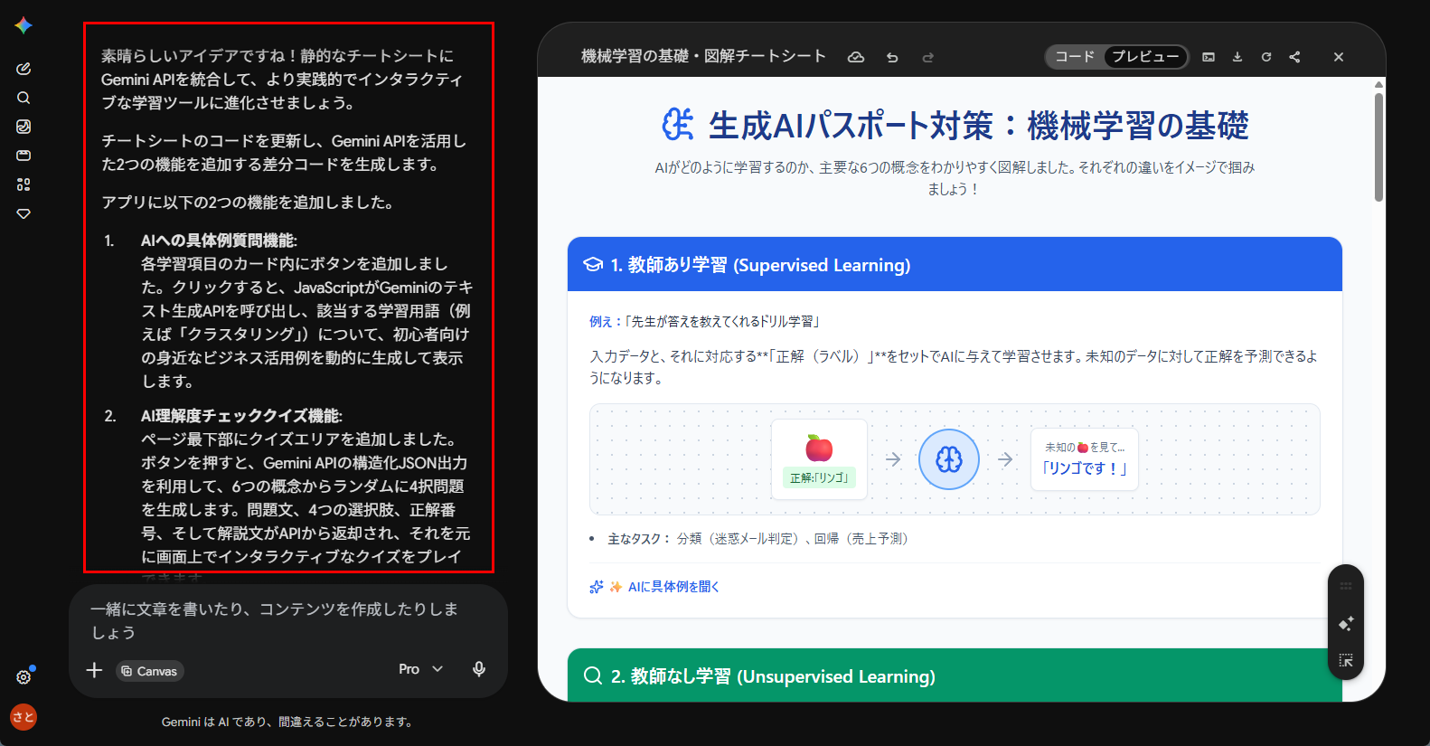Download the canvas code
The image size is (1430, 746).
[x=1237, y=57]
